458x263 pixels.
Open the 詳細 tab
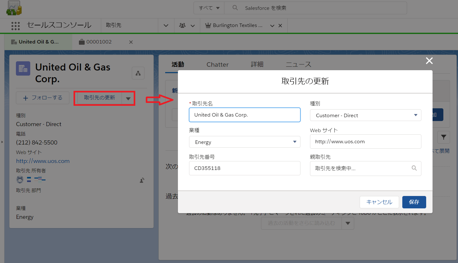257,64
